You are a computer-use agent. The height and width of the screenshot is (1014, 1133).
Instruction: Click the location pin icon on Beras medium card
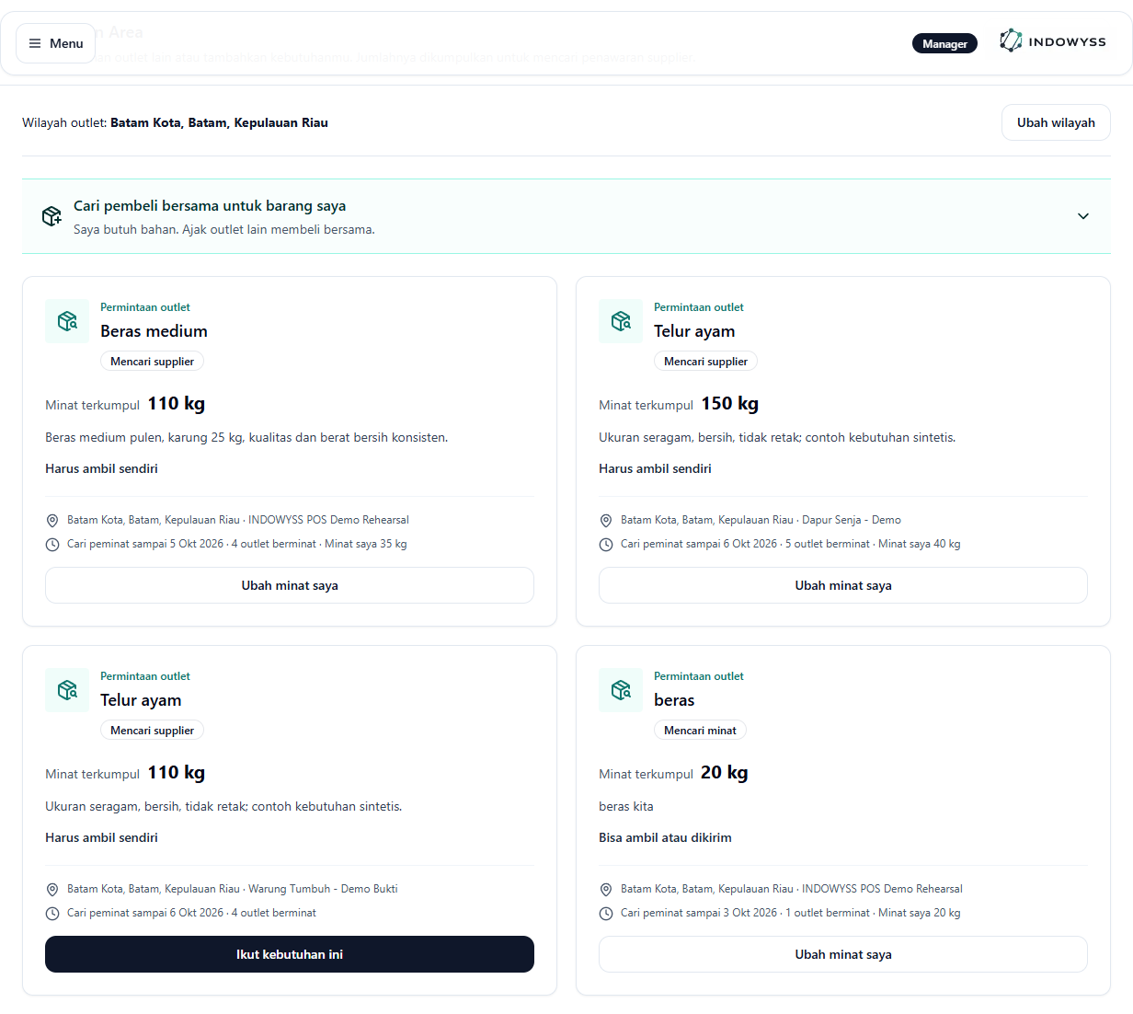(x=52, y=521)
